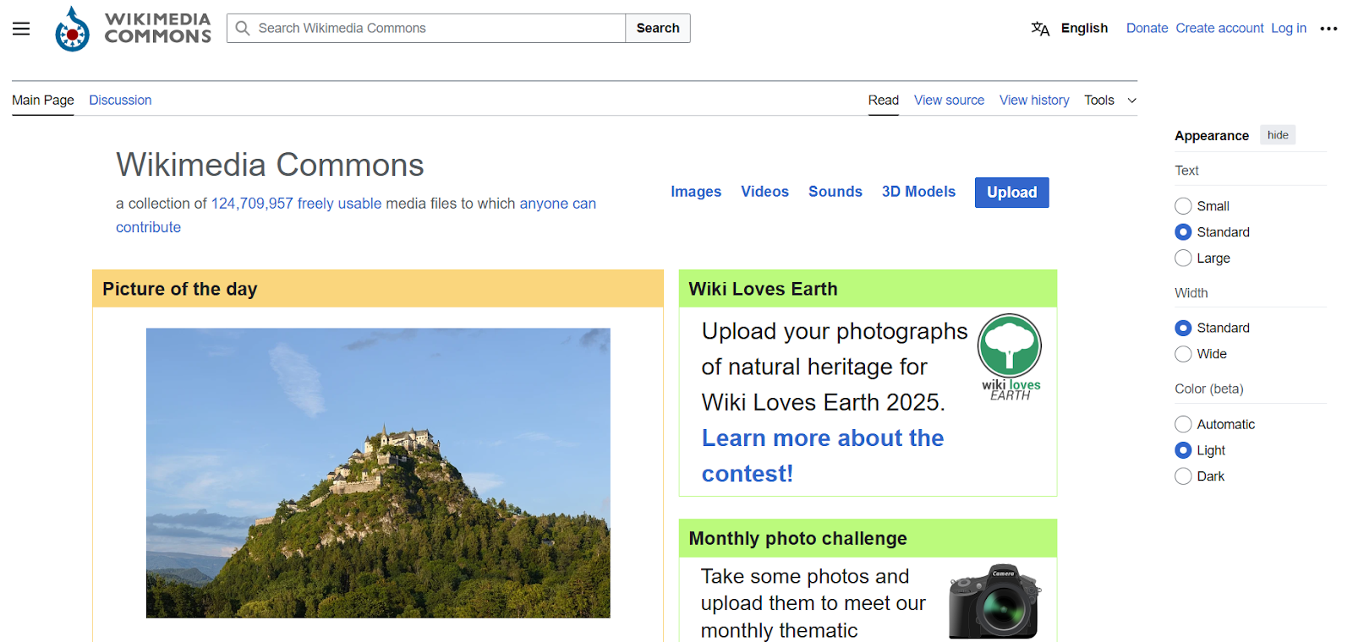Open the View history tab
This screenshot has height=642, width=1353.
click(x=1034, y=100)
